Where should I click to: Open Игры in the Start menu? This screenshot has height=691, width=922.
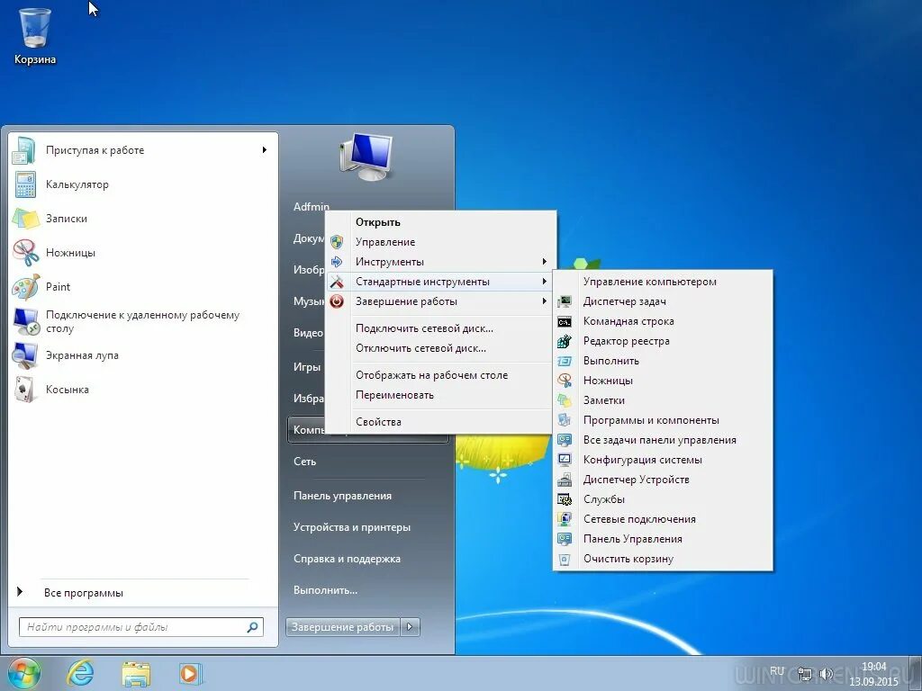tap(307, 367)
